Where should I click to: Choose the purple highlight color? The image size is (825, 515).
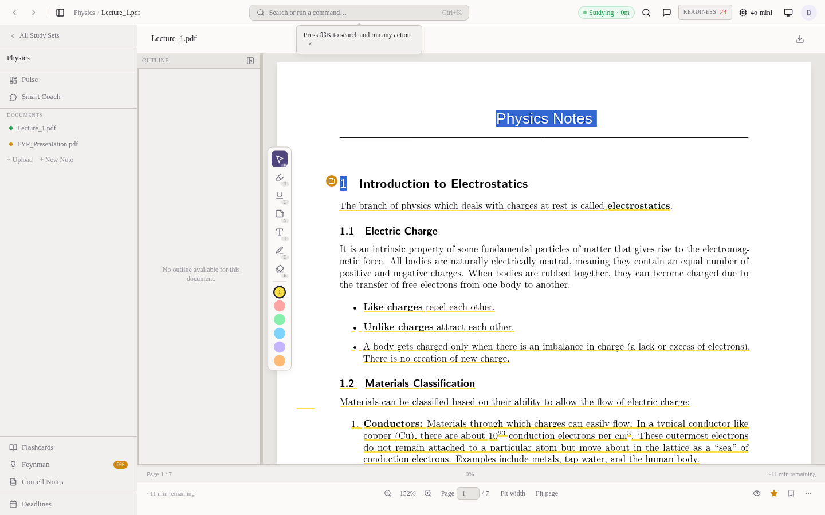click(280, 347)
